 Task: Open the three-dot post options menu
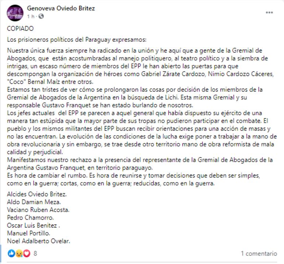[270, 13]
